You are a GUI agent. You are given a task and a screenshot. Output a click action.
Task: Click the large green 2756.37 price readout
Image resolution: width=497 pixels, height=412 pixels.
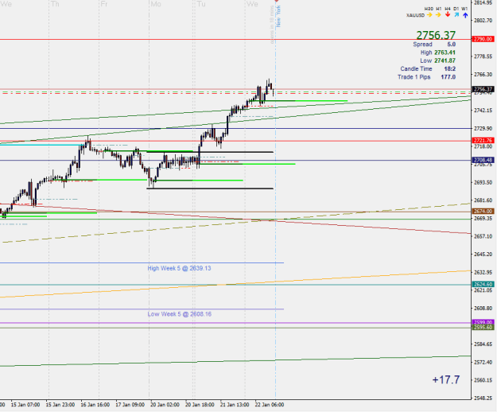pos(436,35)
